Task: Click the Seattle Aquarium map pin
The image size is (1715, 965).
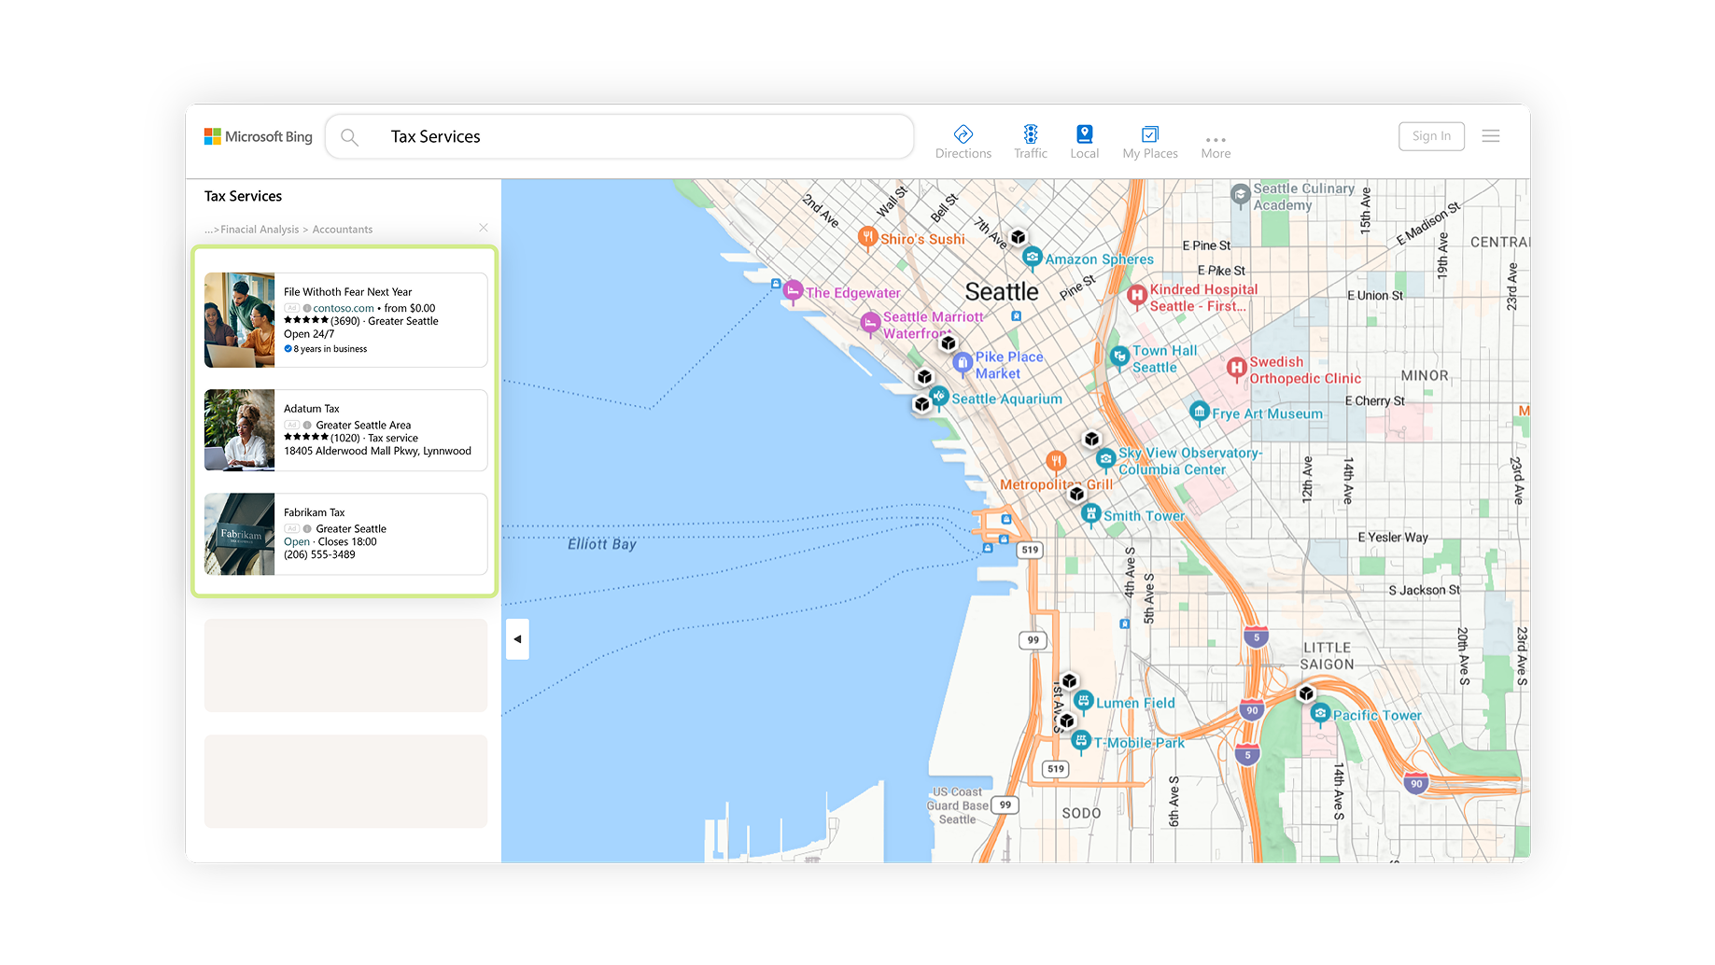Action: [x=939, y=397]
